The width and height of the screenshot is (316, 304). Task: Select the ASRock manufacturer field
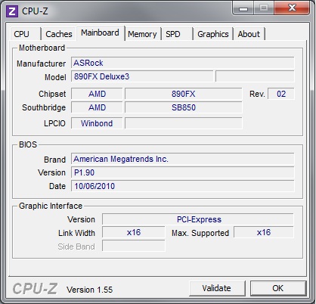tap(183, 63)
